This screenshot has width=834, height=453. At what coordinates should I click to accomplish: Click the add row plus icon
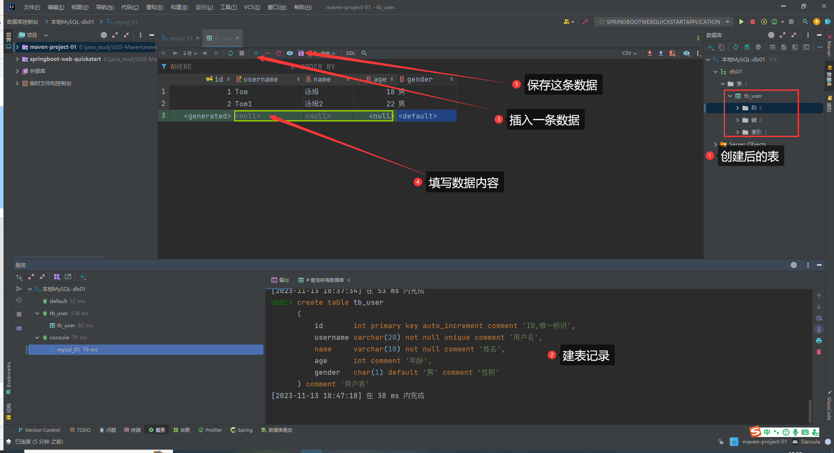click(256, 53)
